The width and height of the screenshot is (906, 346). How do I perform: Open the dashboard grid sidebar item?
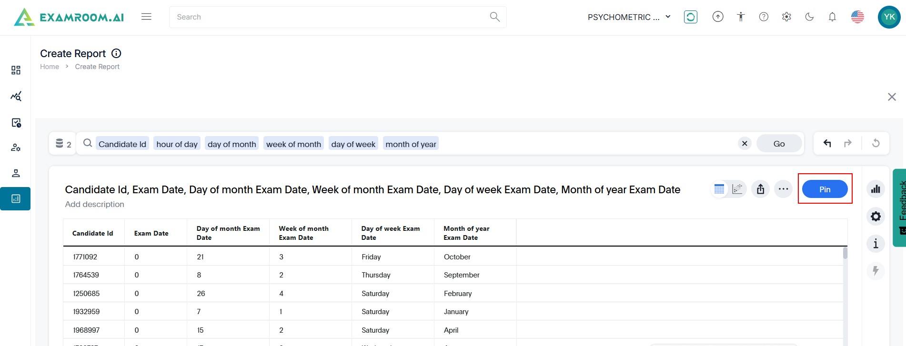coord(16,70)
